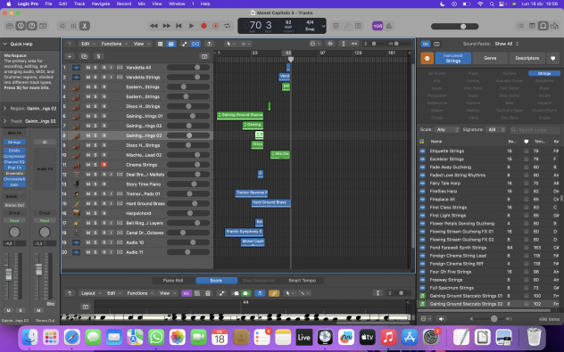Image resolution: width=564 pixels, height=352 pixels.
Task: Adjust the master volume slider in the toolbar
Action: [x=454, y=26]
